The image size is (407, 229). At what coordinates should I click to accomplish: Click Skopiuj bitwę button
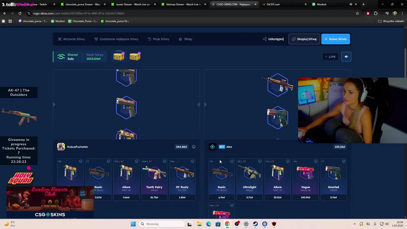[304, 39]
